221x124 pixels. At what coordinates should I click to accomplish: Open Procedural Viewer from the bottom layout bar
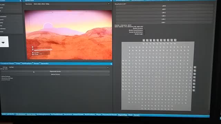(109, 115)
